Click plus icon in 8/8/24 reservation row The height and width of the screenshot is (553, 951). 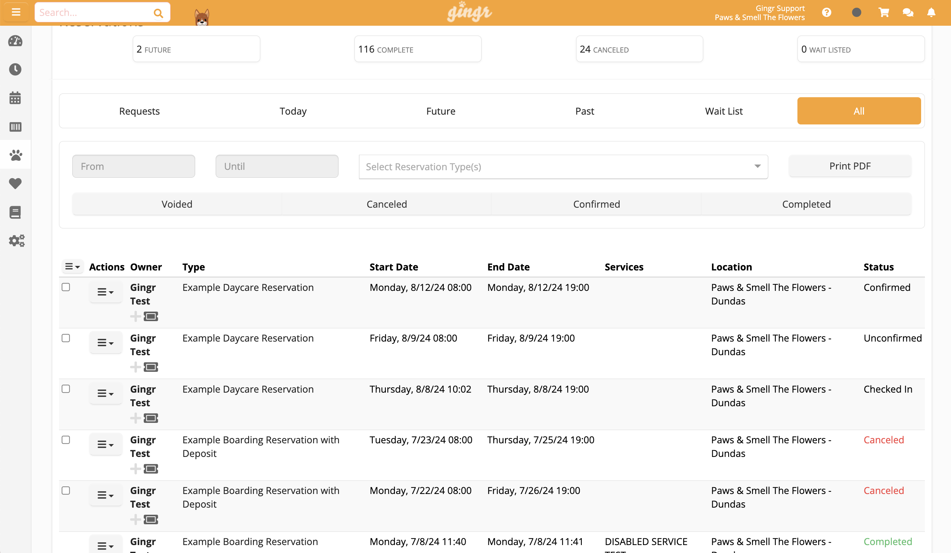click(x=135, y=418)
